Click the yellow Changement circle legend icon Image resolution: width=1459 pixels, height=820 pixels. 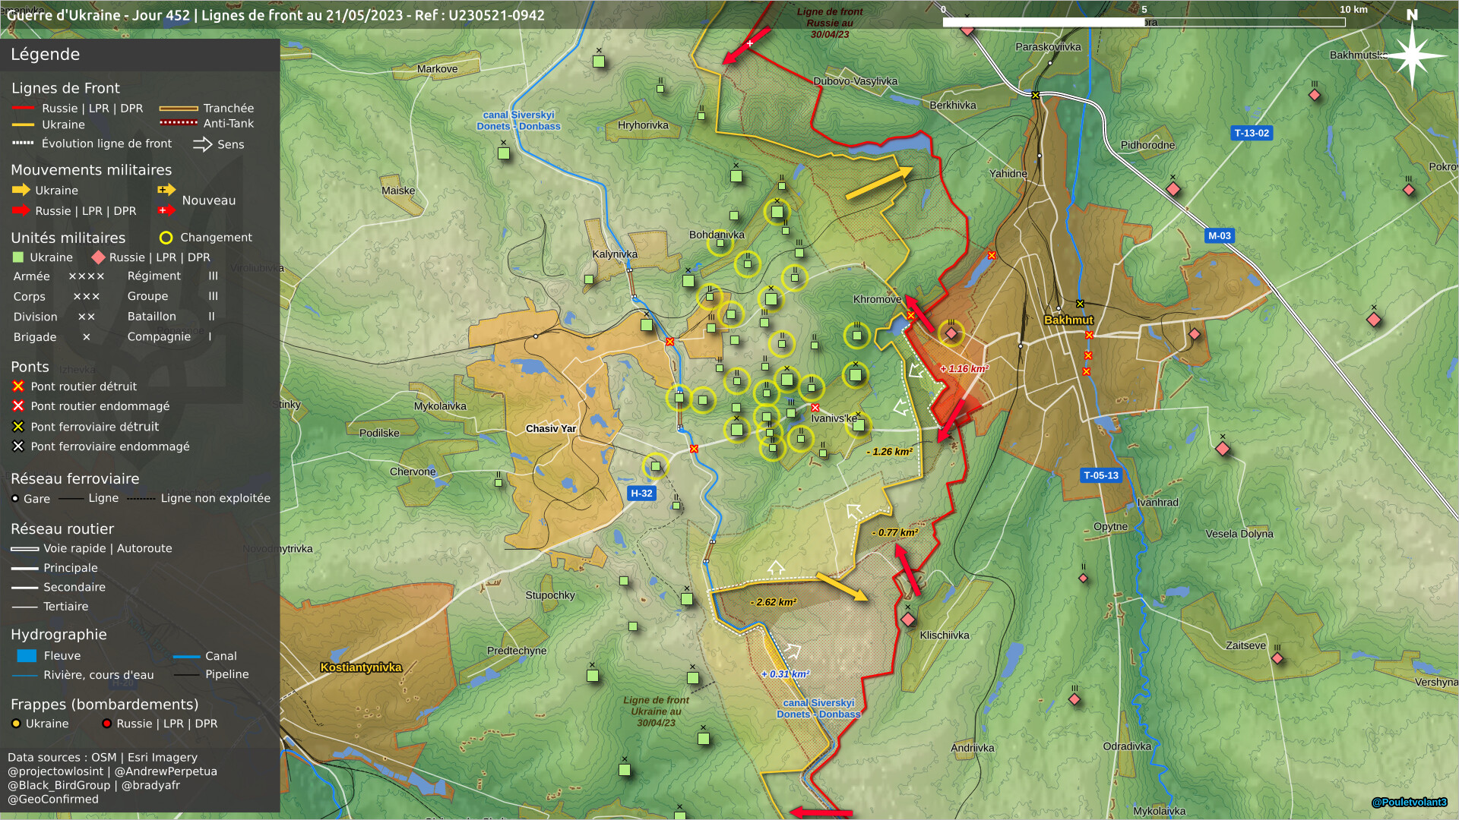(166, 238)
